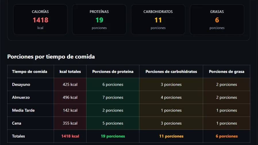The width and height of the screenshot is (258, 145).
Task: Click the Almuerzo row label
Action: pos(21,97)
